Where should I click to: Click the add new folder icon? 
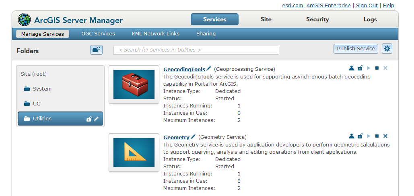96,50
